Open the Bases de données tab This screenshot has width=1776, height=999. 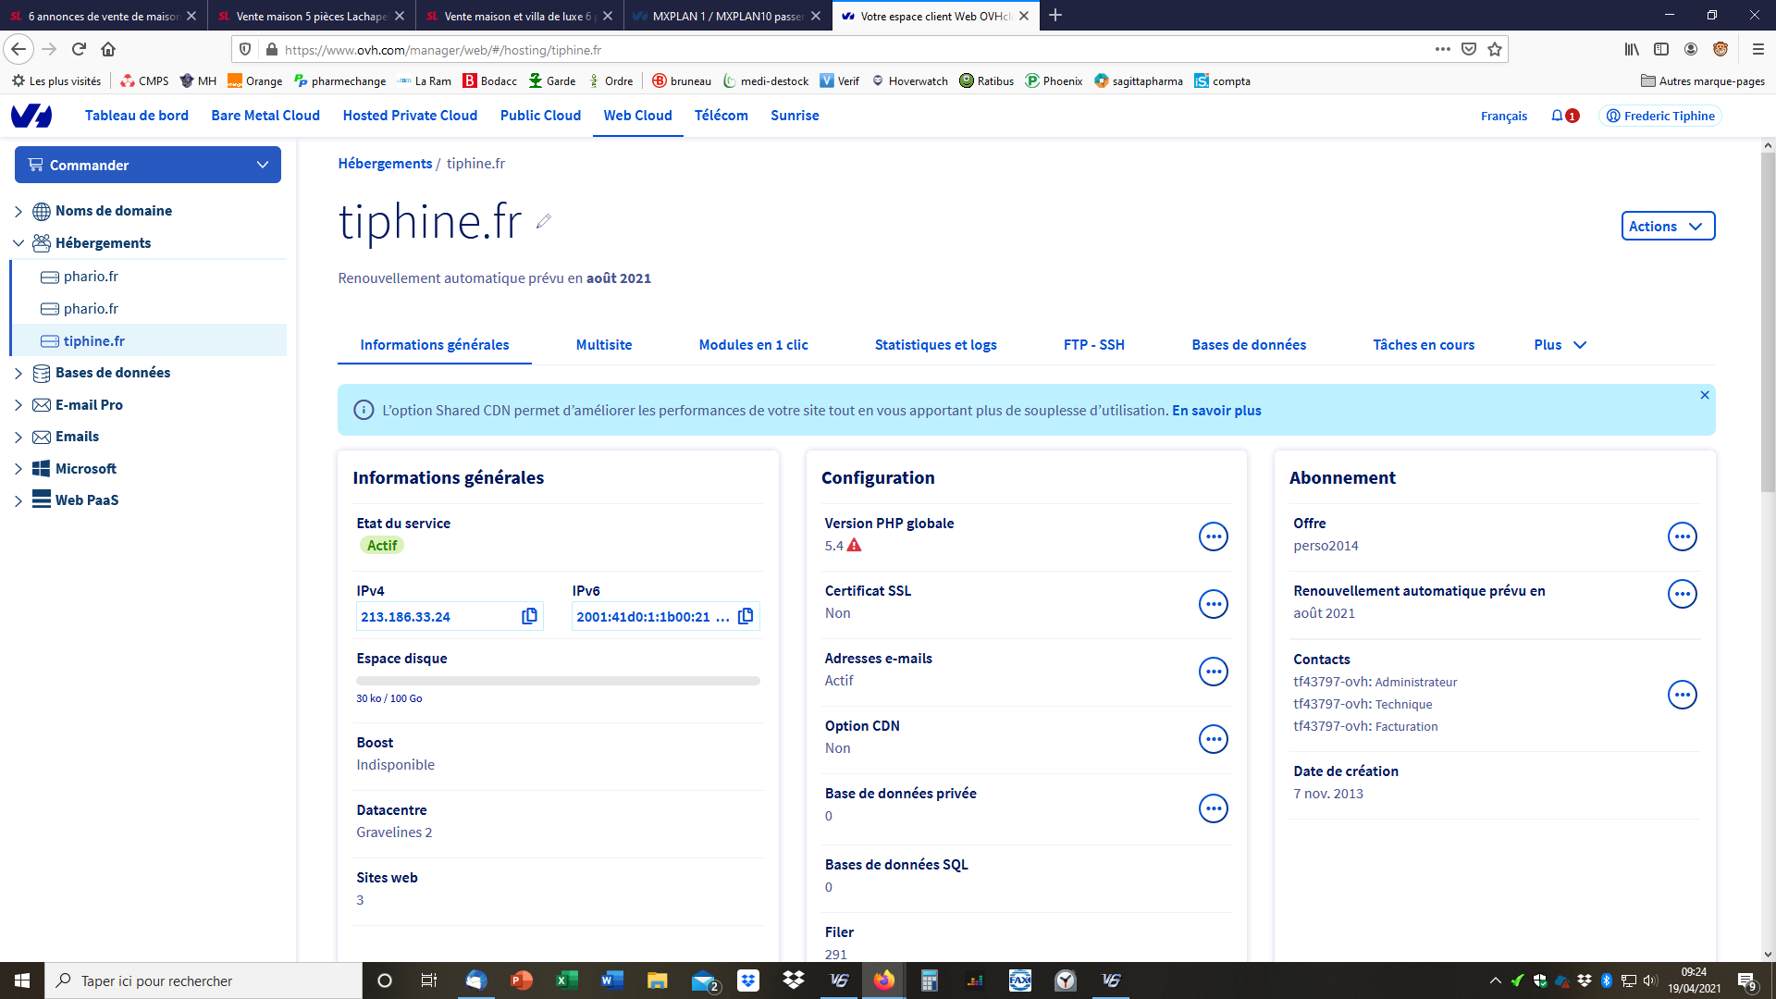(x=1249, y=345)
